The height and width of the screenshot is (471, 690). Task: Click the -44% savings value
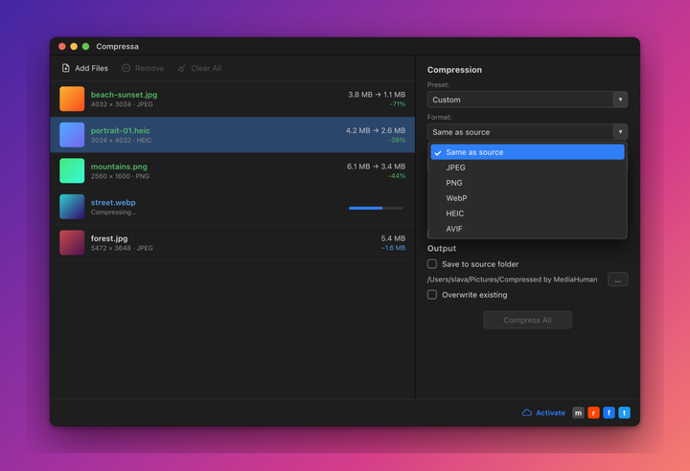tap(397, 176)
